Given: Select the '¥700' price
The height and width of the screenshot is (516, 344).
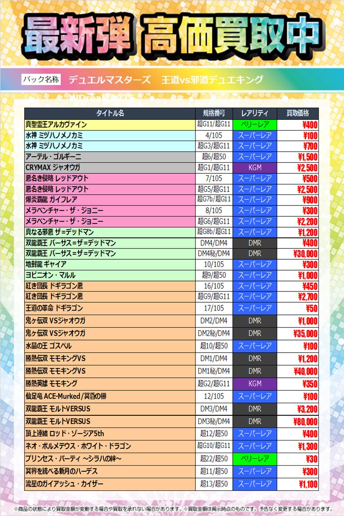Looking at the screenshot, I should tap(310, 146).
